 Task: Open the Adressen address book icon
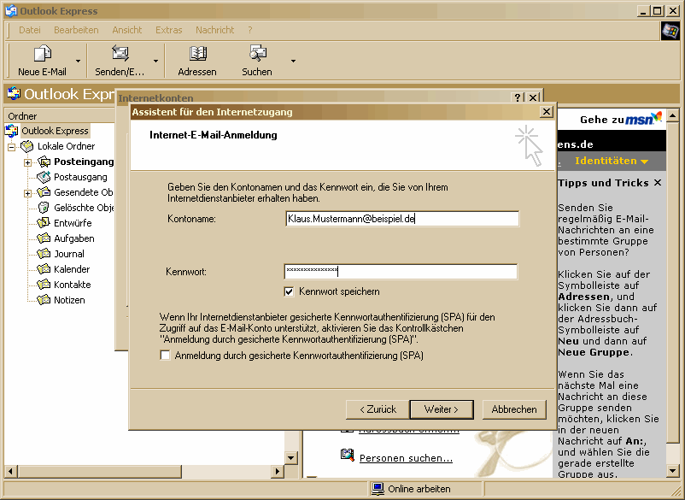[x=197, y=54]
